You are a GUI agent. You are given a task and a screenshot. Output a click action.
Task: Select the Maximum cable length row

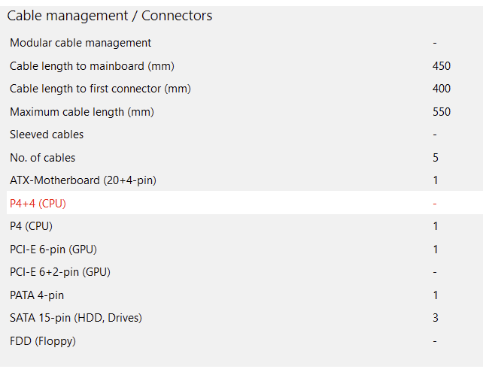[x=82, y=112]
